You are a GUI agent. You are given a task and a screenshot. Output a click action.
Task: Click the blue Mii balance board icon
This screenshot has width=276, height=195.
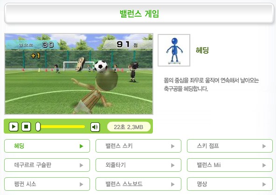coord(174,50)
